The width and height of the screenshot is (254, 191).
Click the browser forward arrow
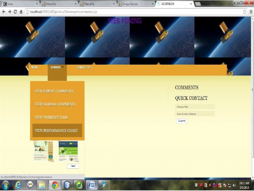click(x=9, y=12)
